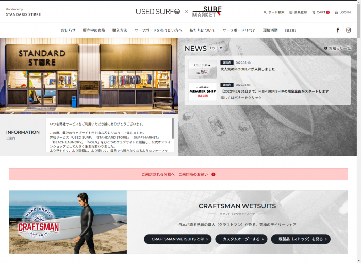Click the CRAFTSMAN WETSUITS とは button
Screen dimensions: 361x263
[x=177, y=239]
